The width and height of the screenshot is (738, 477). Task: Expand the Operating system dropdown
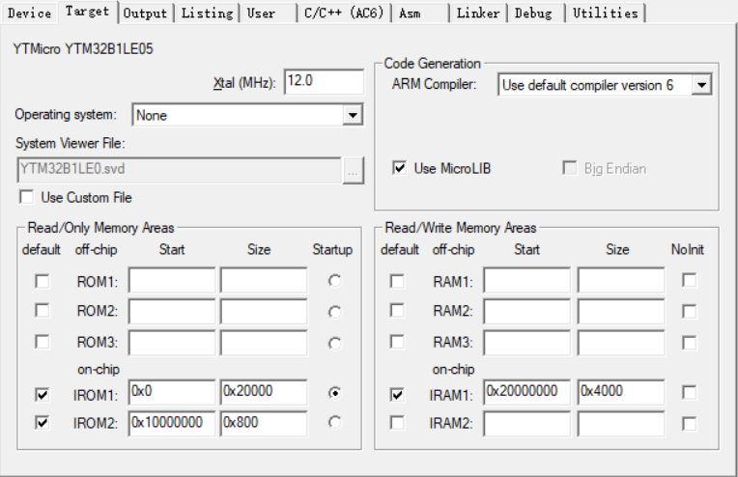pos(352,116)
